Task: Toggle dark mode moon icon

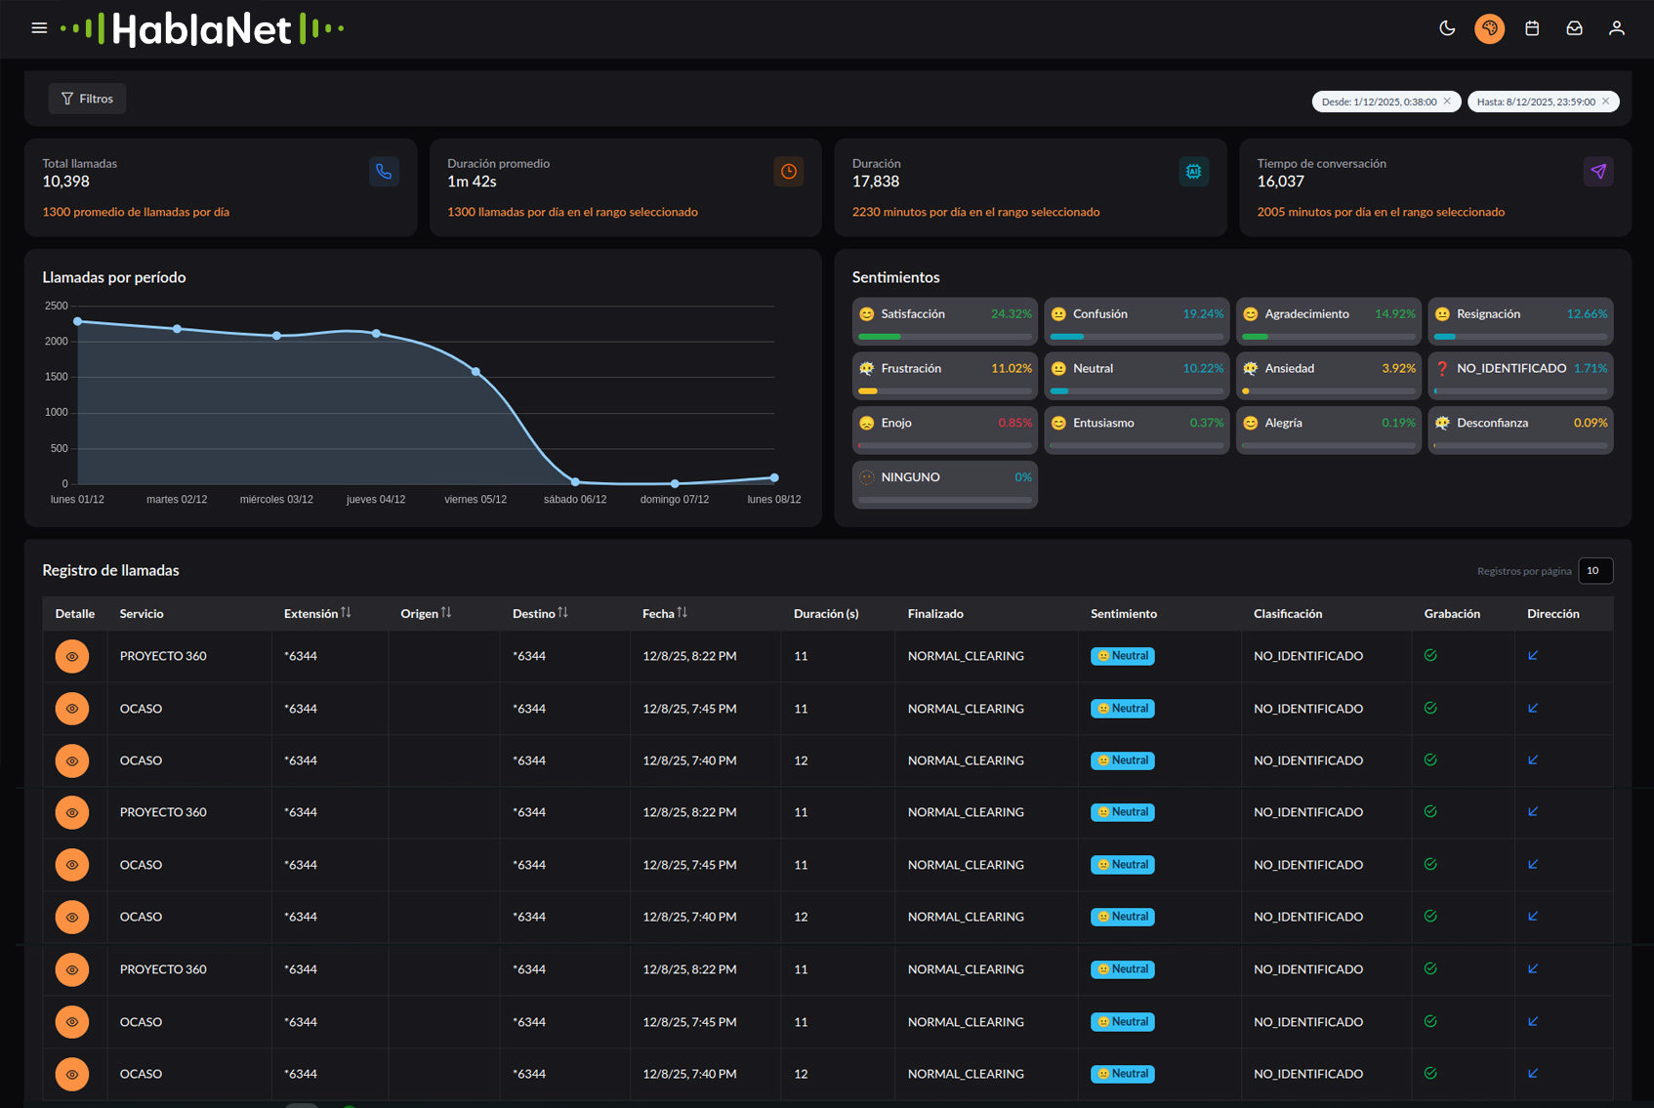Action: tap(1447, 28)
